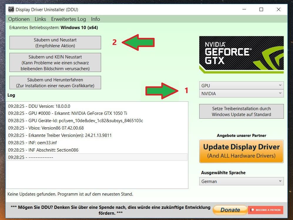Click Setze Treiberinstallation durch Windows Update button
Screen dimensions: 293x220
242,111
